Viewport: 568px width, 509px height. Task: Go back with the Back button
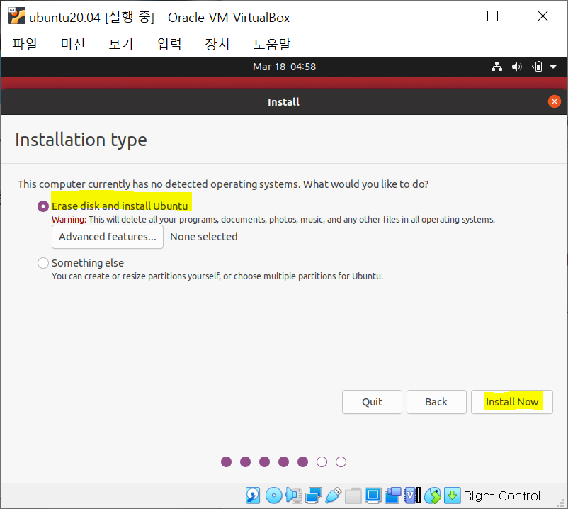436,402
